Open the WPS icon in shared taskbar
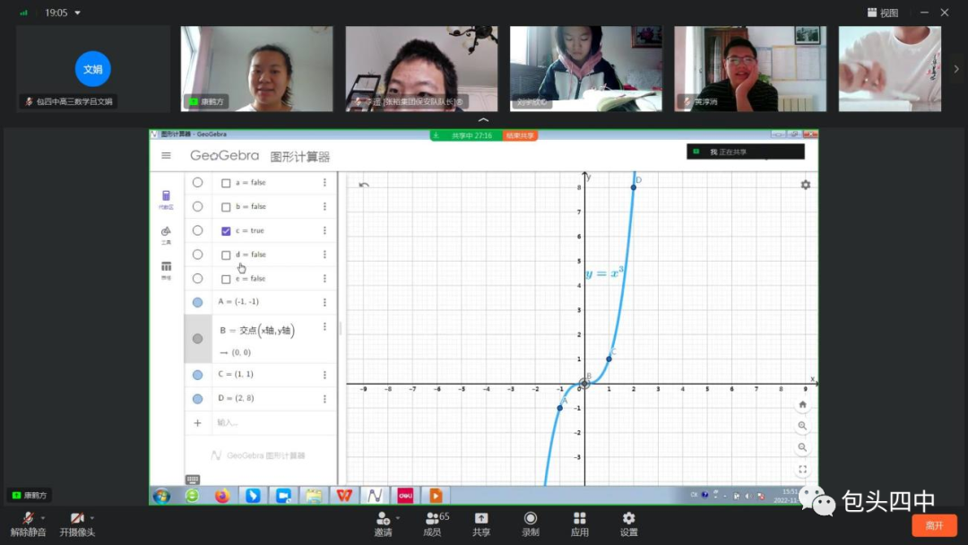This screenshot has width=968, height=545. click(x=344, y=496)
